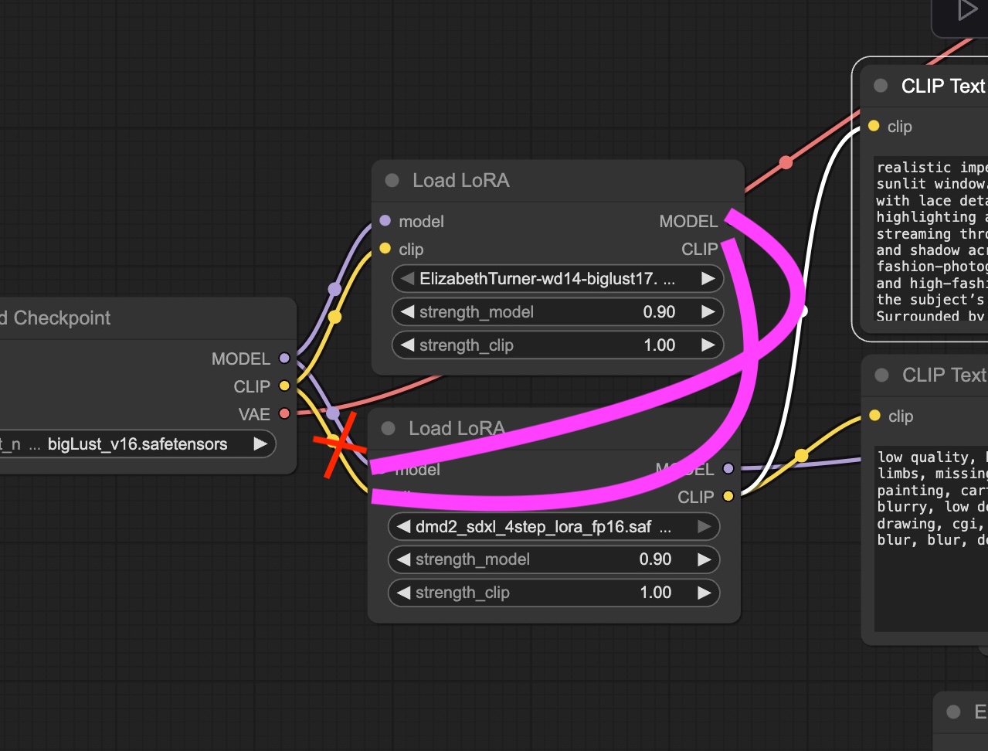Open the bigLust_v16.safetensors checkpoint dropdown
This screenshot has width=988, height=751.
[138, 444]
